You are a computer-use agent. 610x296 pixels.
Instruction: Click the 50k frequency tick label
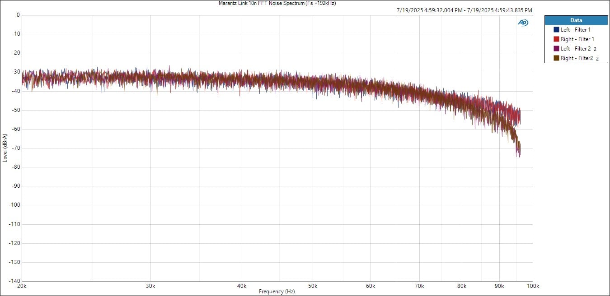tap(312, 286)
